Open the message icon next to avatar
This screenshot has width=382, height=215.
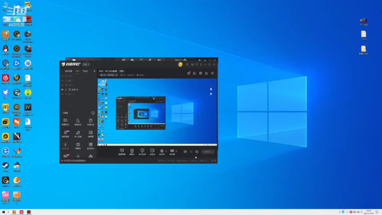click(187, 64)
